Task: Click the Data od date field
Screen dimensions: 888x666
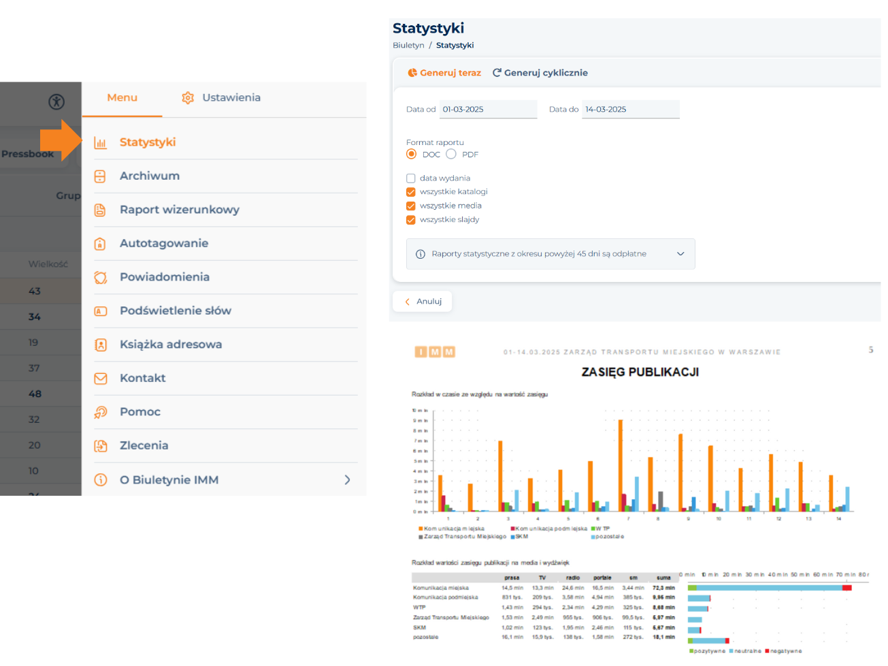Action: [488, 110]
